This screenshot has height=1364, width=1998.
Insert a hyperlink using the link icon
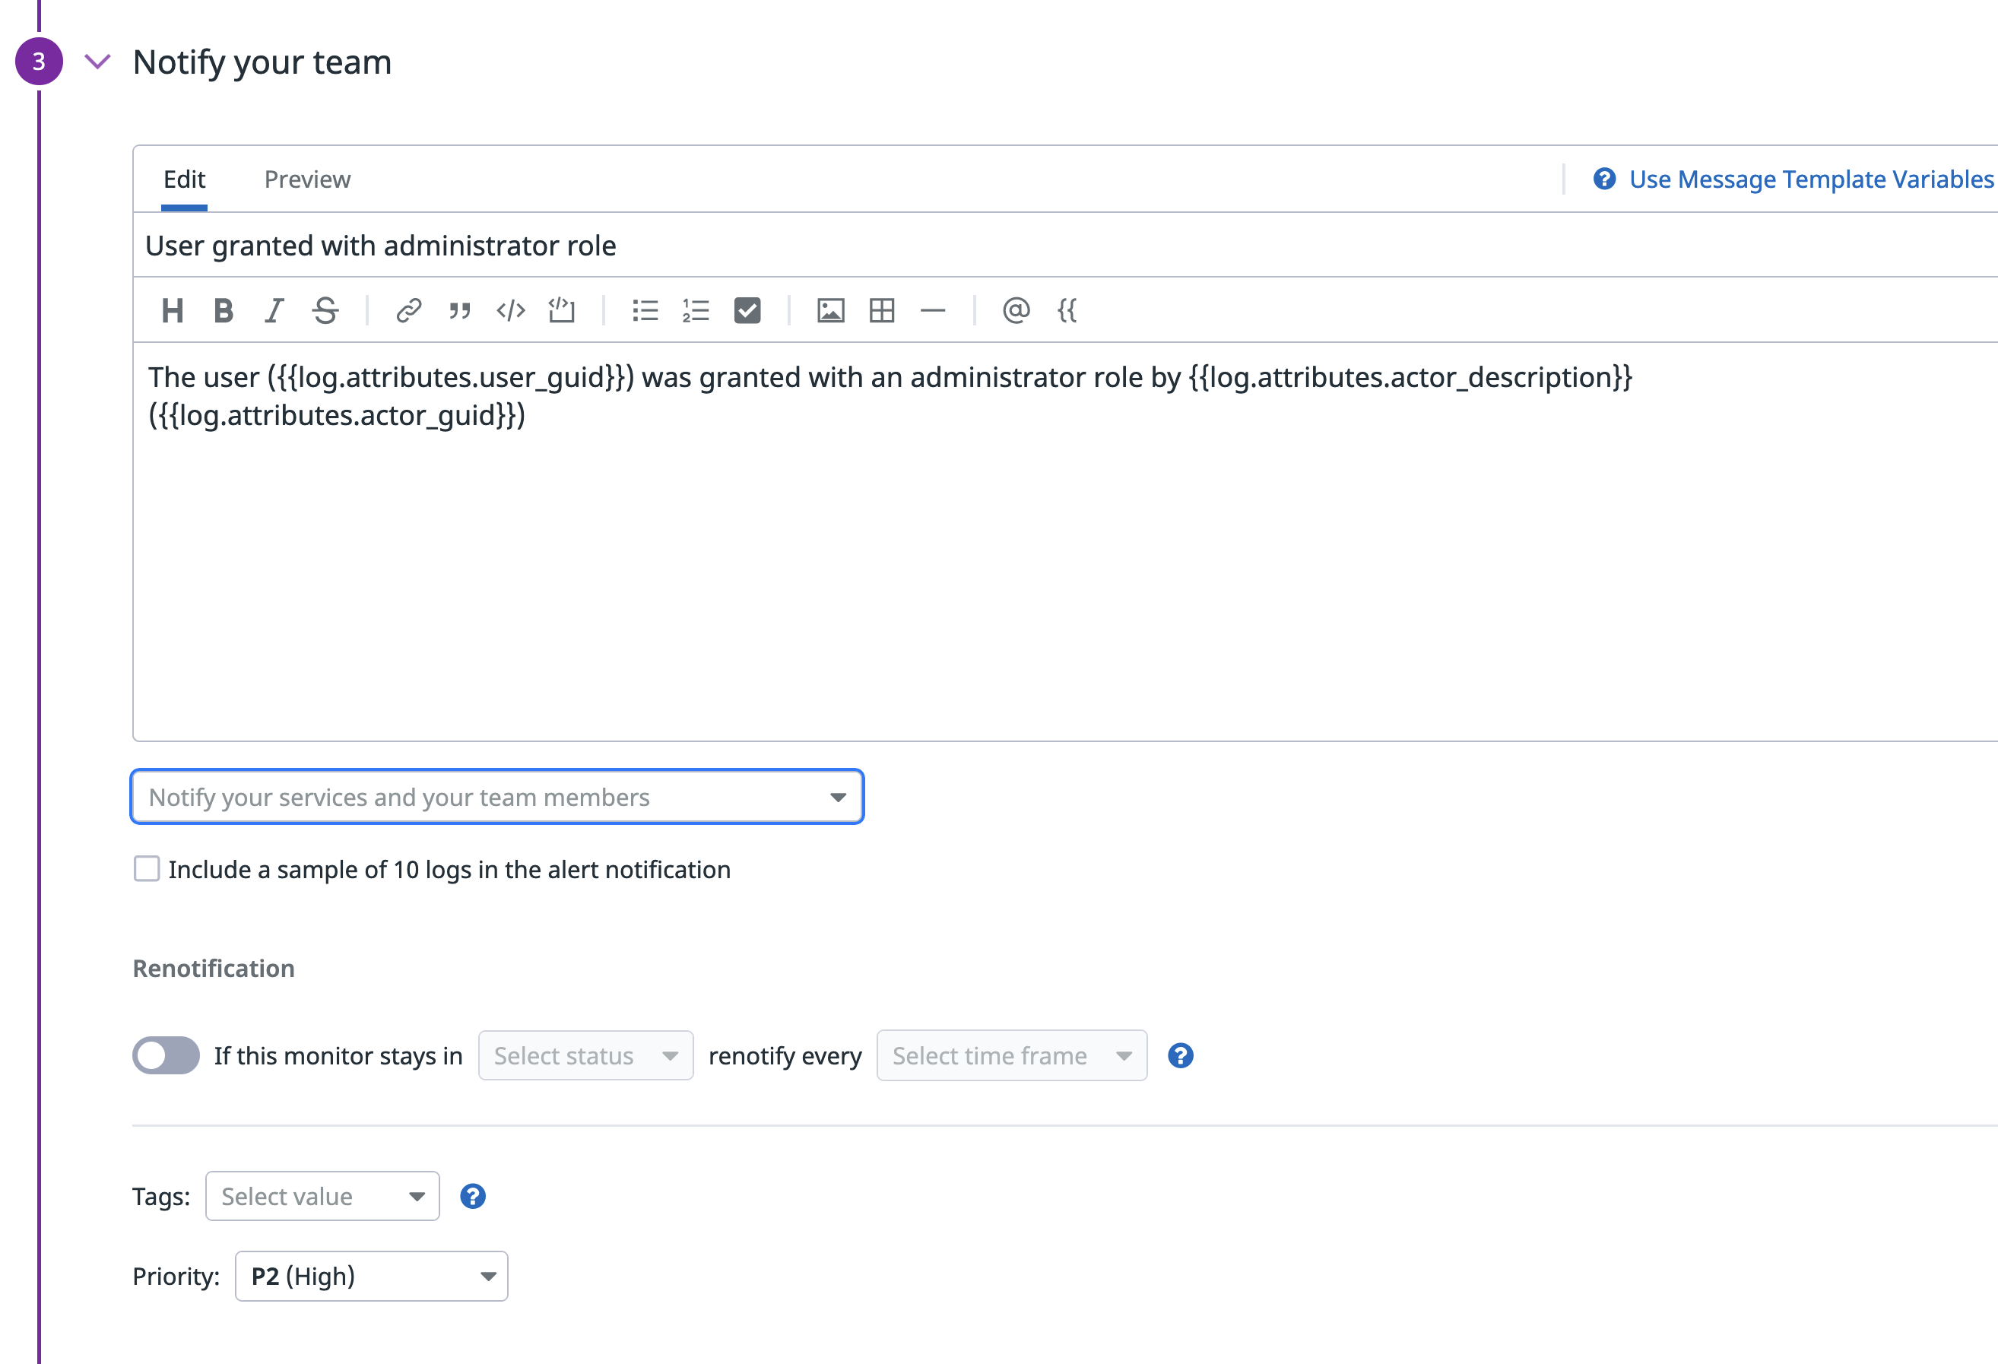(x=408, y=310)
